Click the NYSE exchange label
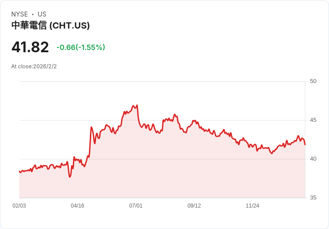329x229 pixels. 19,14
